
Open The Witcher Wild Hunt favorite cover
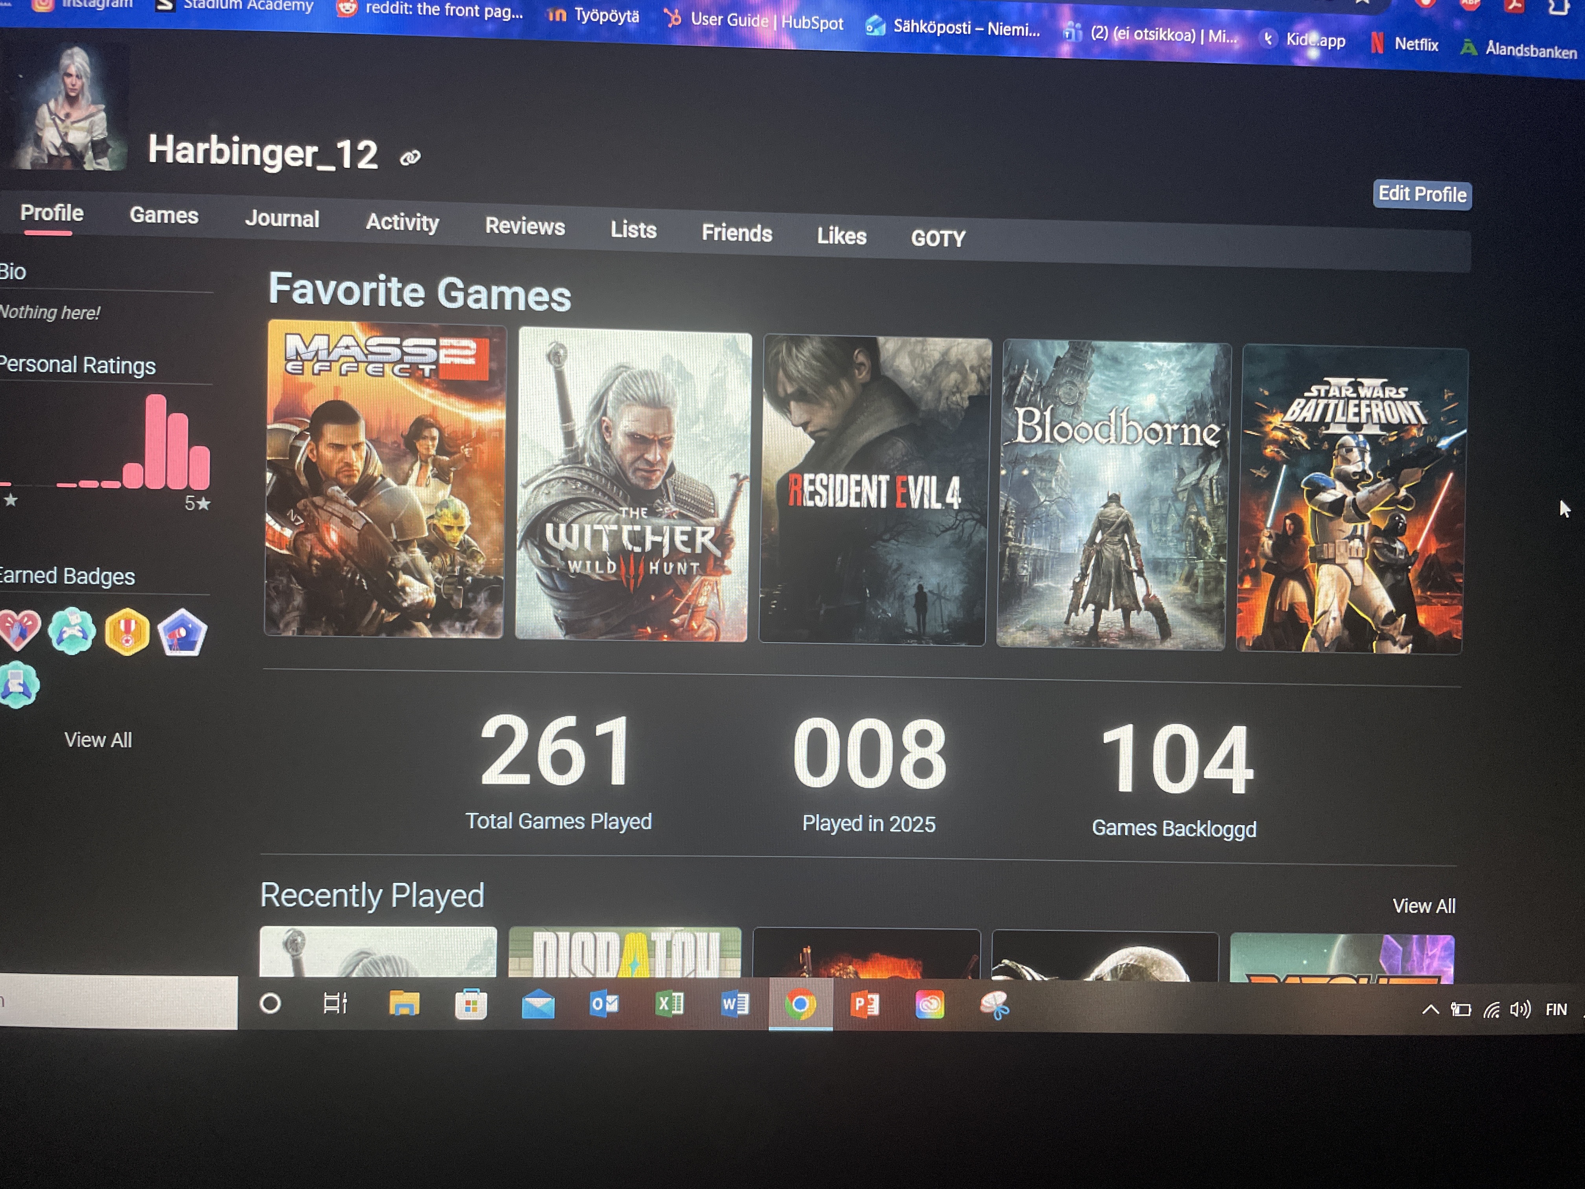tap(633, 484)
